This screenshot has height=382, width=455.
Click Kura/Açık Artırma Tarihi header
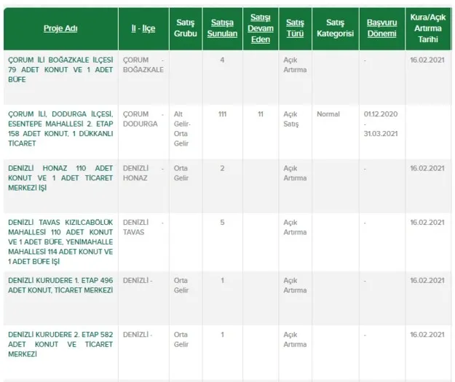(x=427, y=28)
